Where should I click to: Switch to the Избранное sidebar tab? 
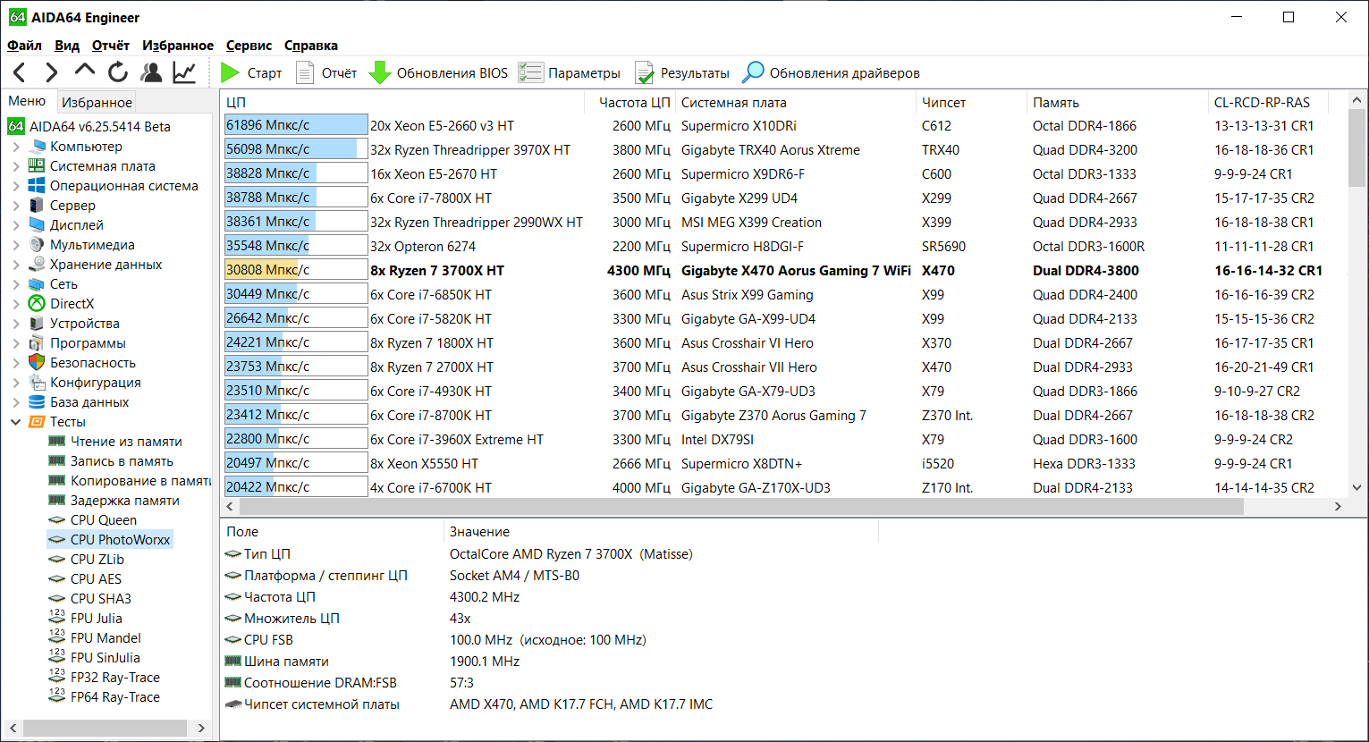(x=97, y=102)
